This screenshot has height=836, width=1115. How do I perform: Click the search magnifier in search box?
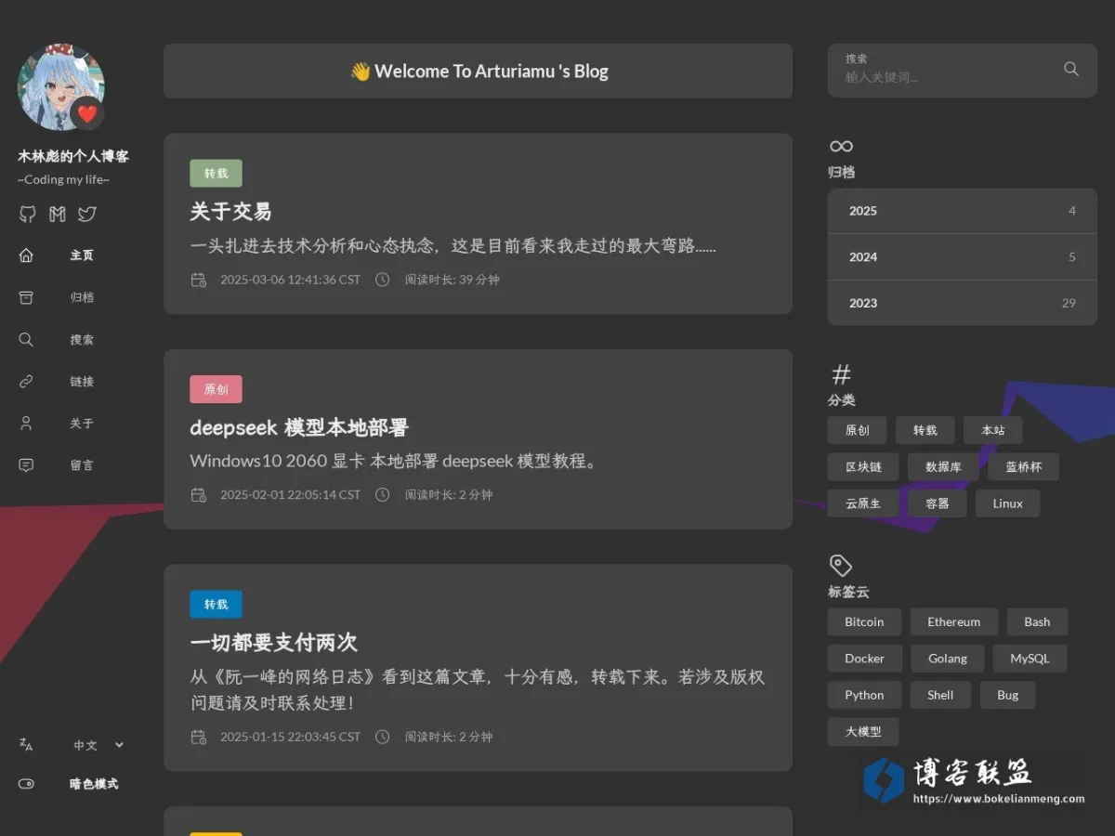[x=1071, y=69]
